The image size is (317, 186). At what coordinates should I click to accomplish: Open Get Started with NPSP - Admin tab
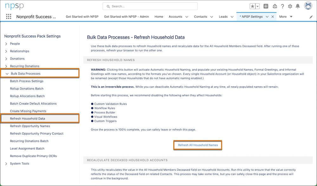(126, 17)
